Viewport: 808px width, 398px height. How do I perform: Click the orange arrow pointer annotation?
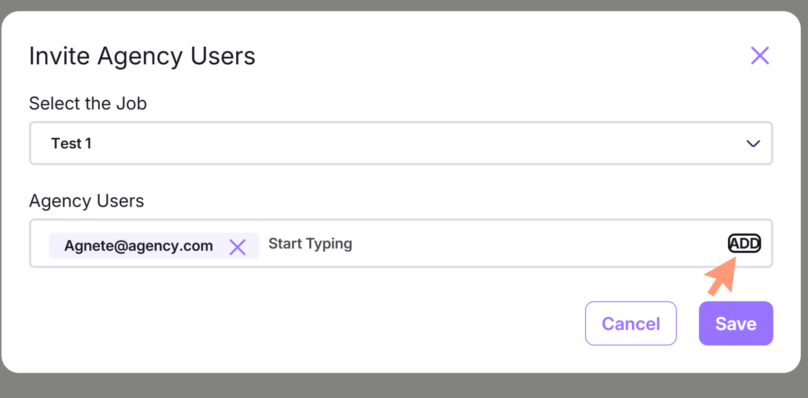[x=721, y=276]
